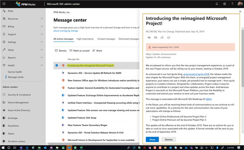
Task: Switch to Dismissed messages tab
Action: [x=129, y=39]
